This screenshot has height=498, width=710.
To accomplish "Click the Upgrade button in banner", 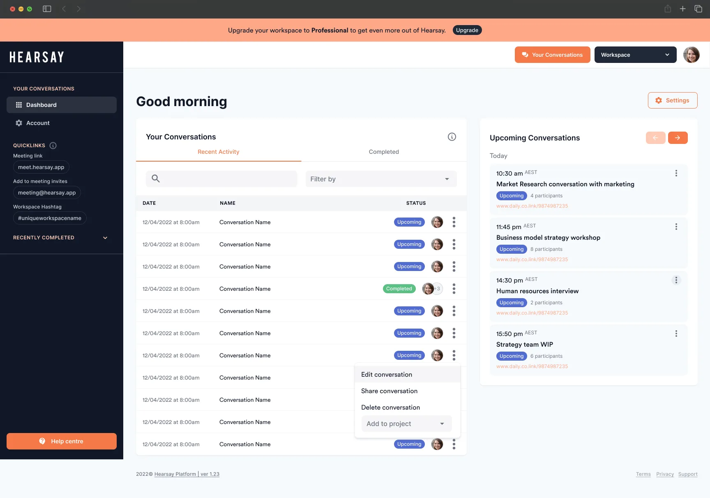I will click(467, 30).
